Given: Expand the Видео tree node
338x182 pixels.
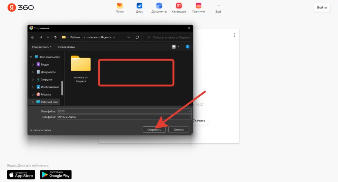Looking at the screenshot, I should click(33, 64).
